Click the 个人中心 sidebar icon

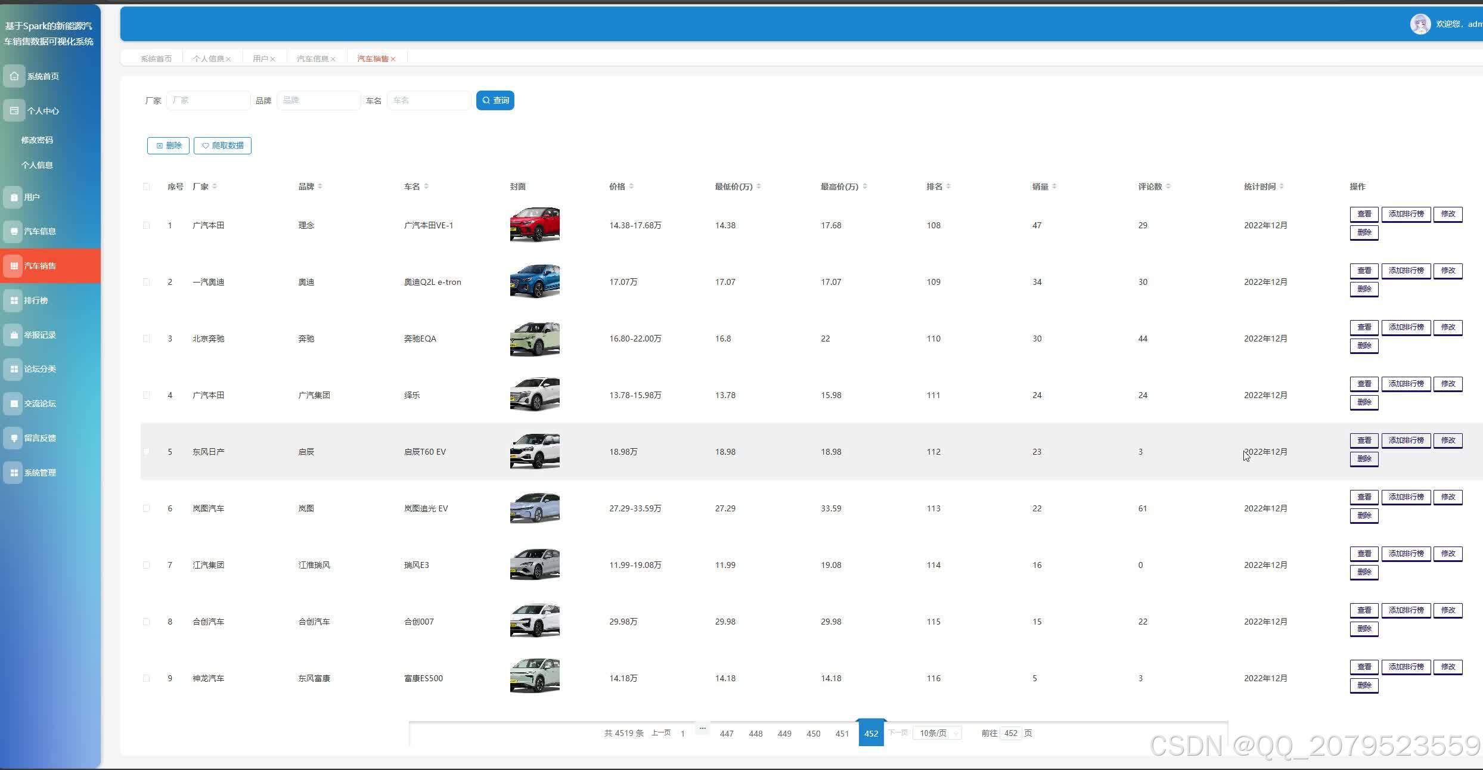14,111
